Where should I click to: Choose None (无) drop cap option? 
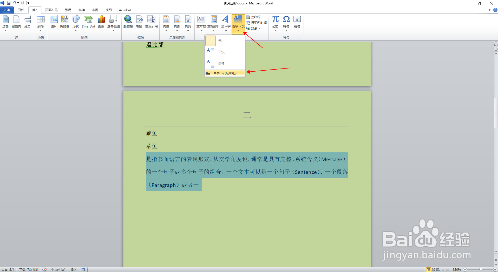point(225,40)
